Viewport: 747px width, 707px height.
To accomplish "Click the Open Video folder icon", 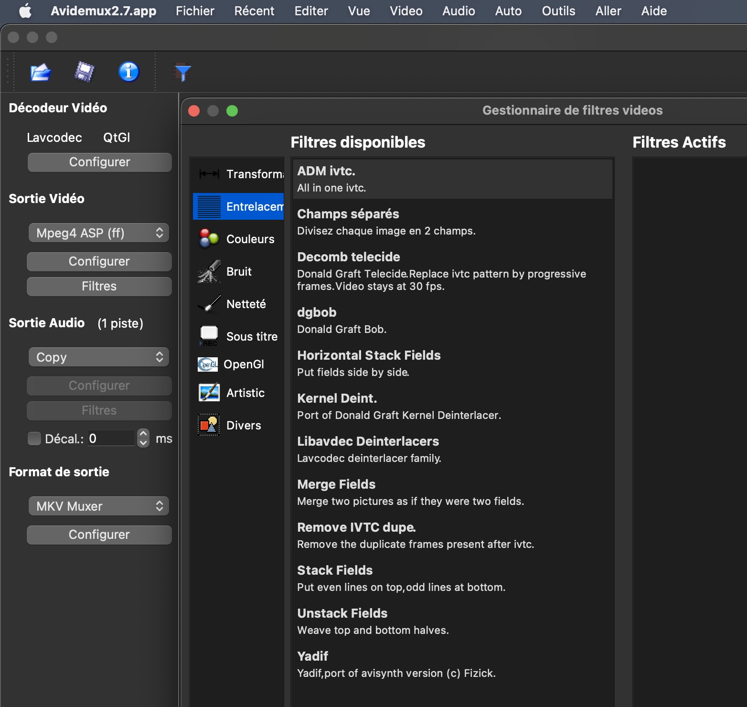I will pos(41,73).
